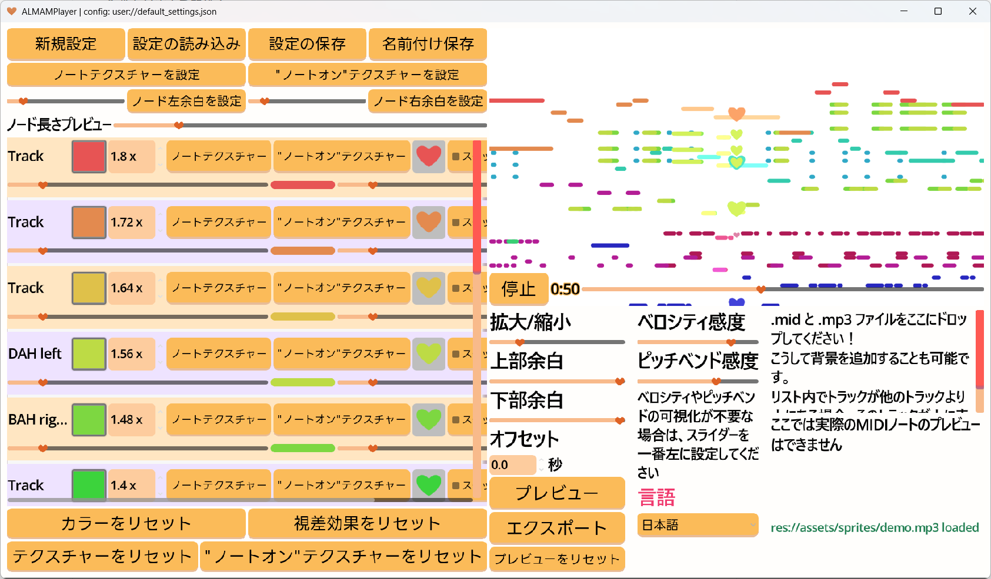
Task: Click the yellow heart icon in the 1.64 x track row
Action: tap(429, 288)
